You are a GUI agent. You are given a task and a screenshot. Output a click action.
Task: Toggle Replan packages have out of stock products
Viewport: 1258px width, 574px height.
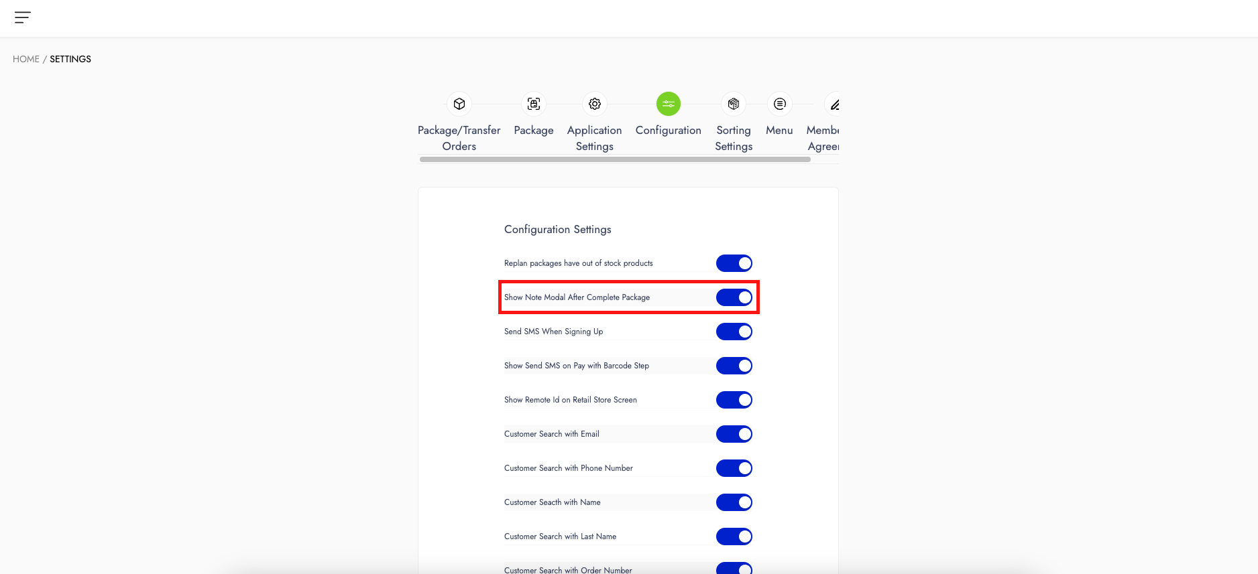pyautogui.click(x=734, y=263)
